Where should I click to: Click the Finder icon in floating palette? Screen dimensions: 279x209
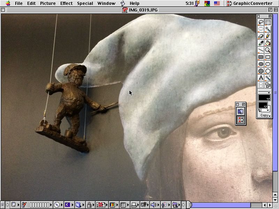click(241, 111)
